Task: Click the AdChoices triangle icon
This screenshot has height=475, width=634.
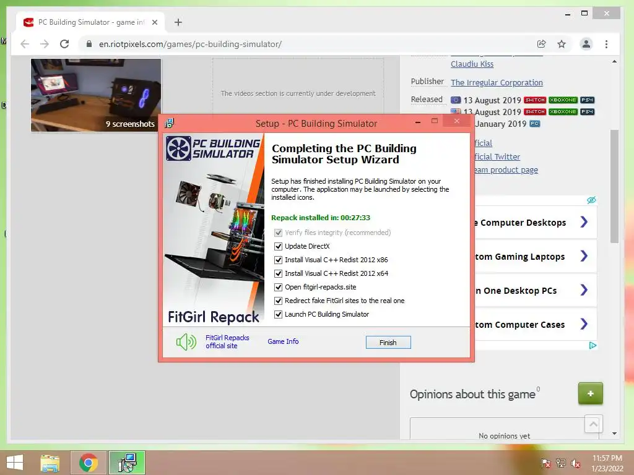Action: coord(593,345)
